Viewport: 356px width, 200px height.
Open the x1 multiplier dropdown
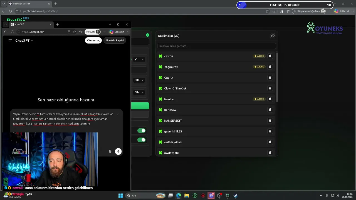139,59
